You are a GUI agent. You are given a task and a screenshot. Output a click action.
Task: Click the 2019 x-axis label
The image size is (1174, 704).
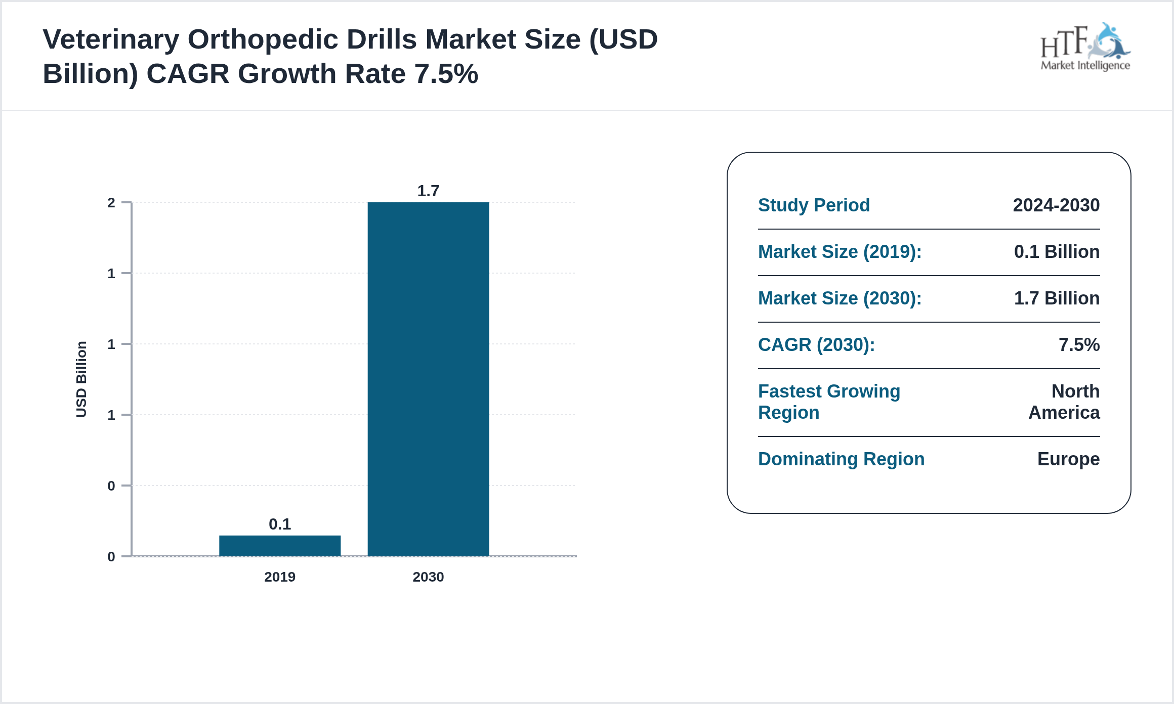[x=280, y=577]
